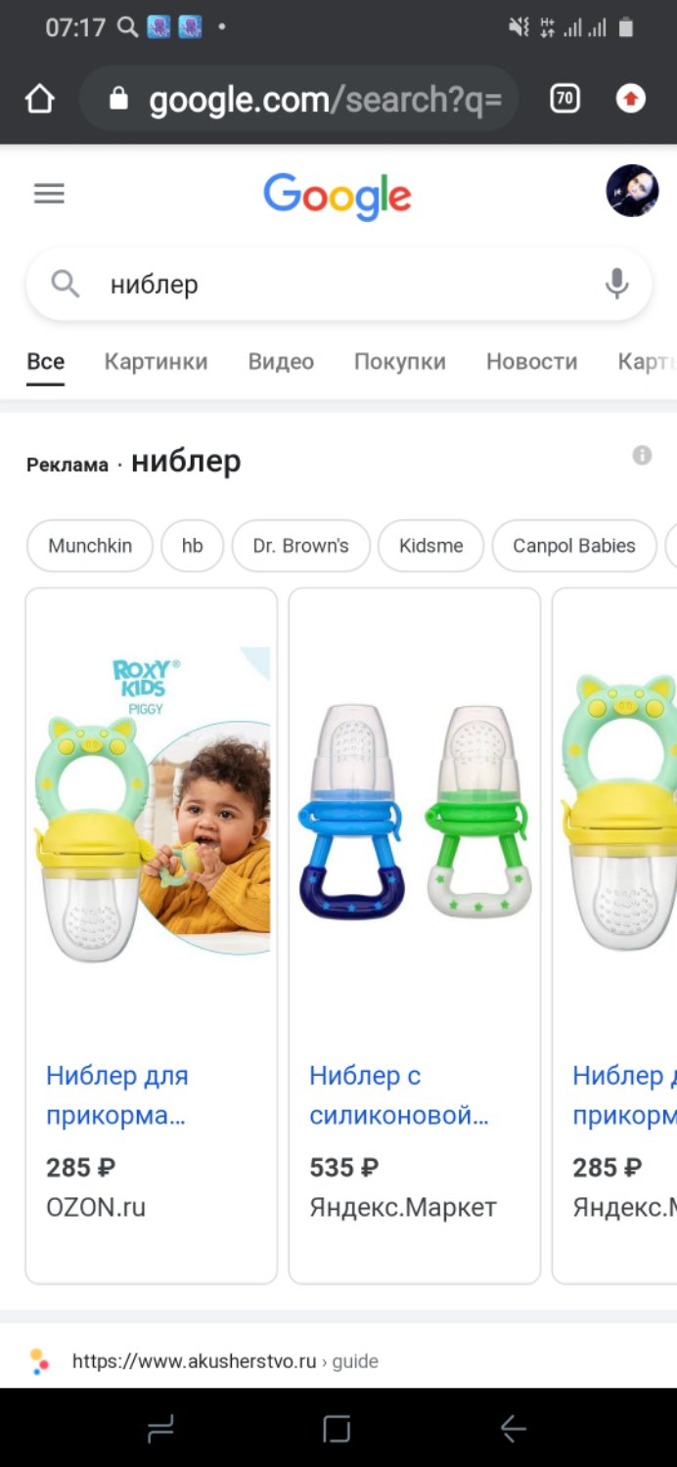This screenshot has height=1467, width=677.
Task: Tap the search magnifier icon
Action: pos(66,285)
